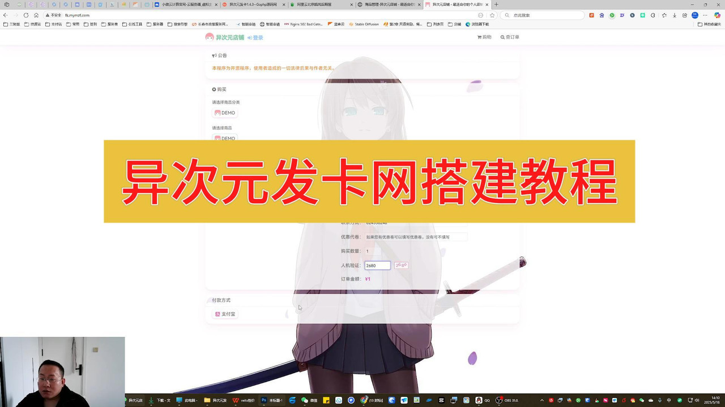This screenshot has height=407, width=725.
Task: Open the Stable Diffusion bookmark
Action: [364, 24]
